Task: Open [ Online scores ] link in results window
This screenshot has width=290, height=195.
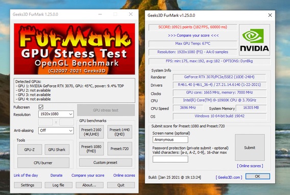Action: (250, 166)
